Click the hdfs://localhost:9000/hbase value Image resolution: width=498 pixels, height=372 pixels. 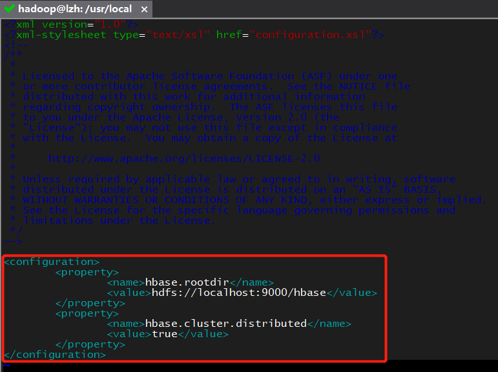point(239,293)
